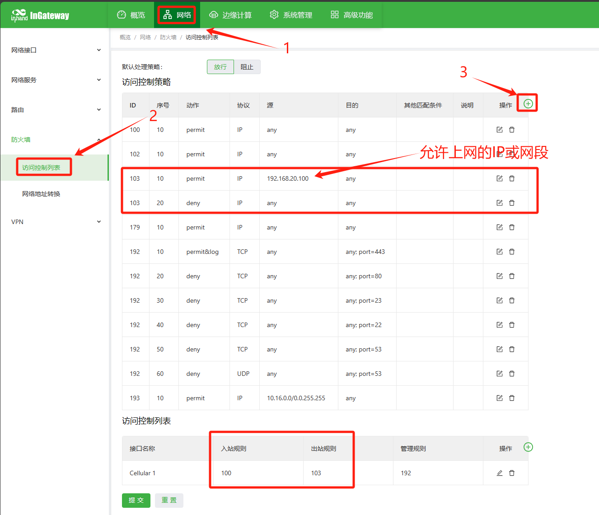Screen dimensions: 599x515
Task: Delete the rule with destination port=443
Action: 512,252
